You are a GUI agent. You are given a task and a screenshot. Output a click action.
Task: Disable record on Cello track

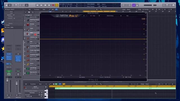(35, 35)
